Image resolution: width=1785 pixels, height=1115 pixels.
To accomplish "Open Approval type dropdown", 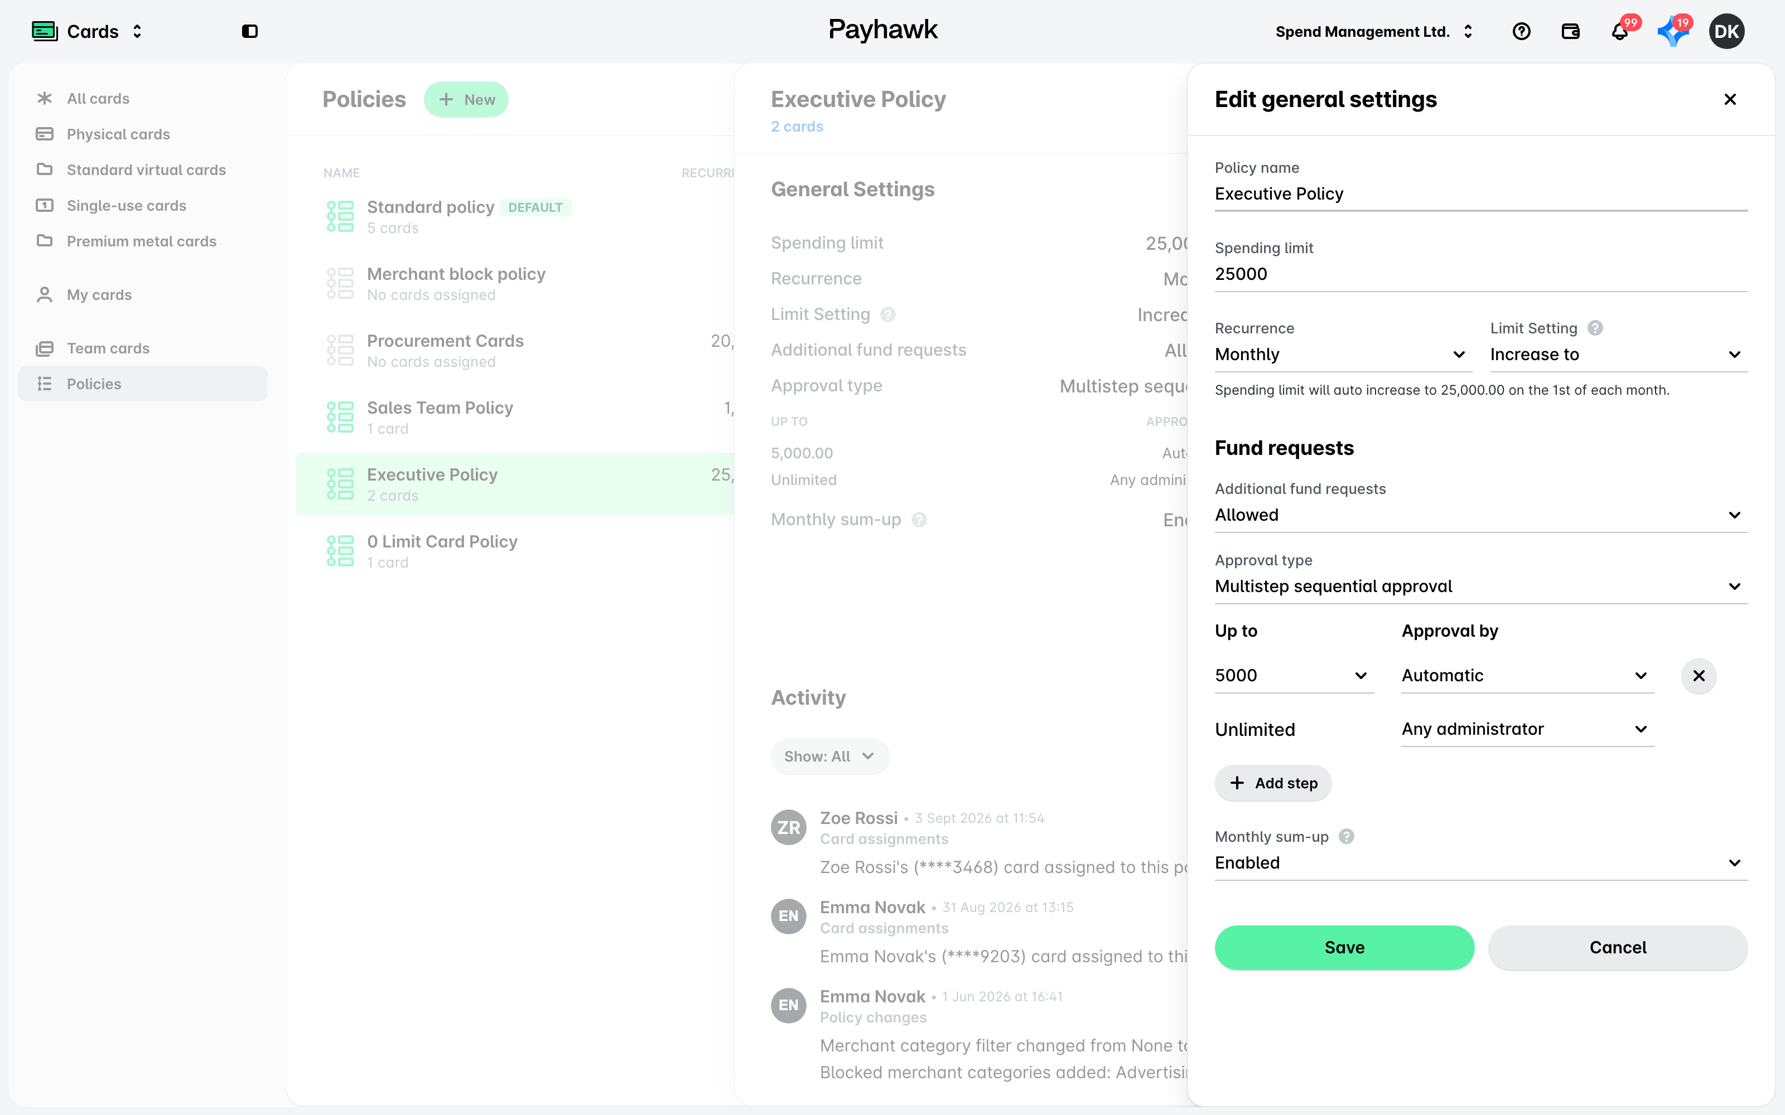I will point(1480,587).
